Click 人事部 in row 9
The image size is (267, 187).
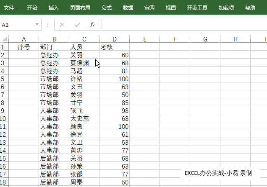54,110
